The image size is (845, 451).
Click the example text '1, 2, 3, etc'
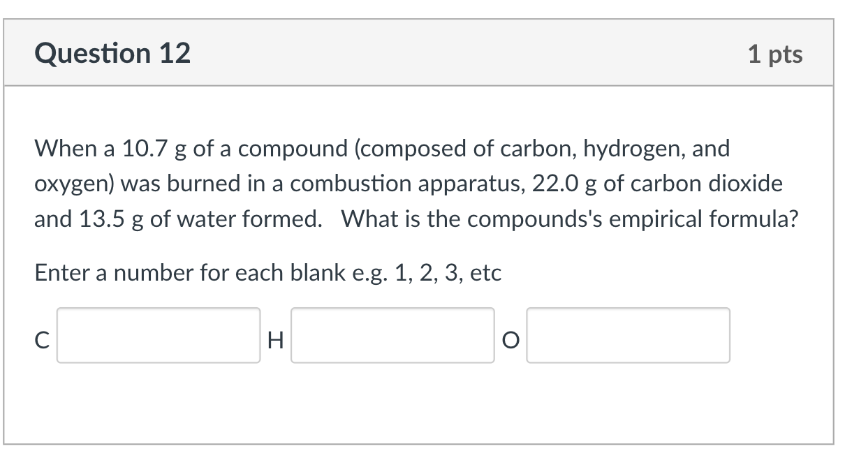pyautogui.click(x=448, y=273)
